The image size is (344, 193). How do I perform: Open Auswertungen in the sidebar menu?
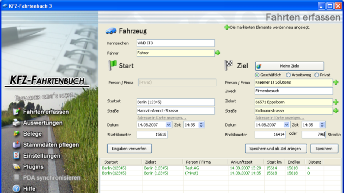pos(43,123)
